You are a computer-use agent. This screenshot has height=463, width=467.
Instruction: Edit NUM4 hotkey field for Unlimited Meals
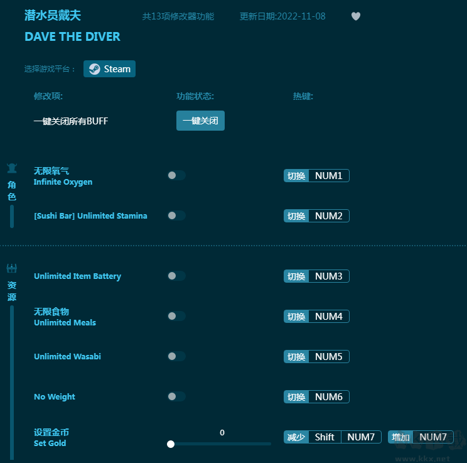[x=329, y=317]
